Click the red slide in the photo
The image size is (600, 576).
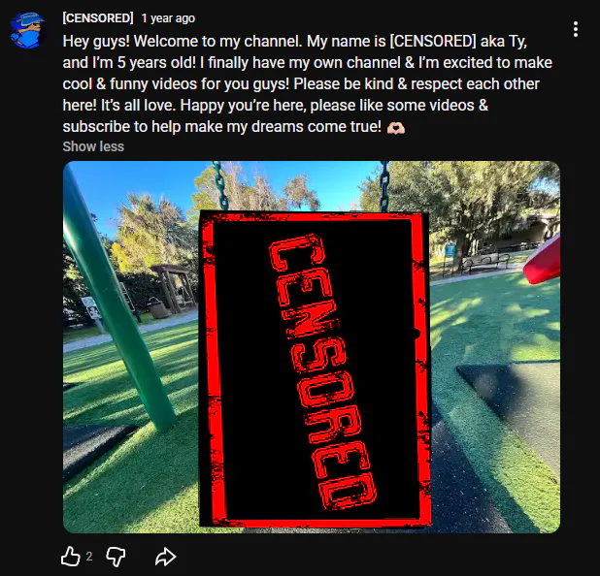tap(542, 260)
